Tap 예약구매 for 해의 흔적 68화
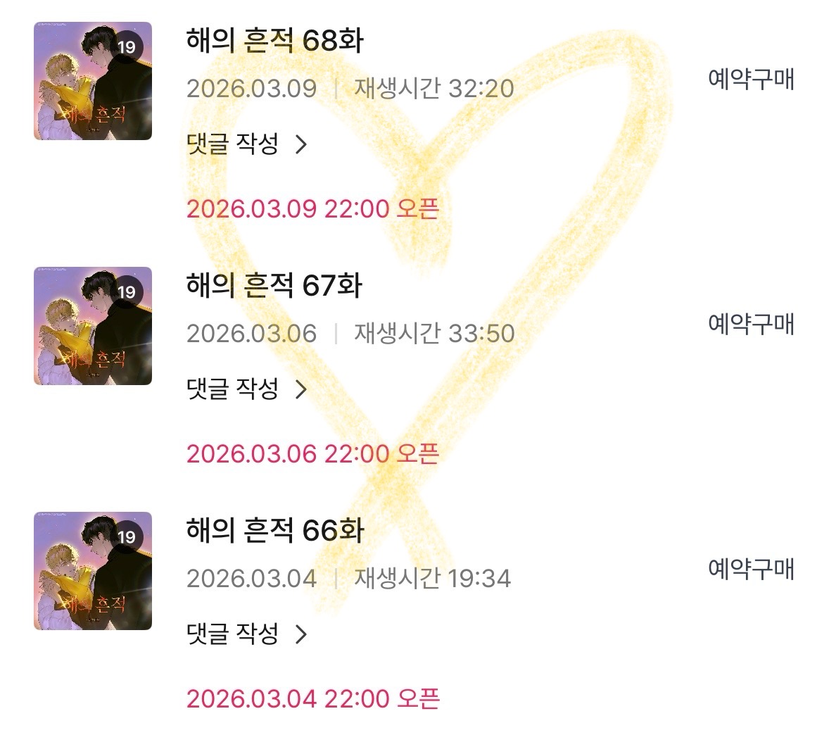Image resolution: width=829 pixels, height=735 pixels. point(751,80)
